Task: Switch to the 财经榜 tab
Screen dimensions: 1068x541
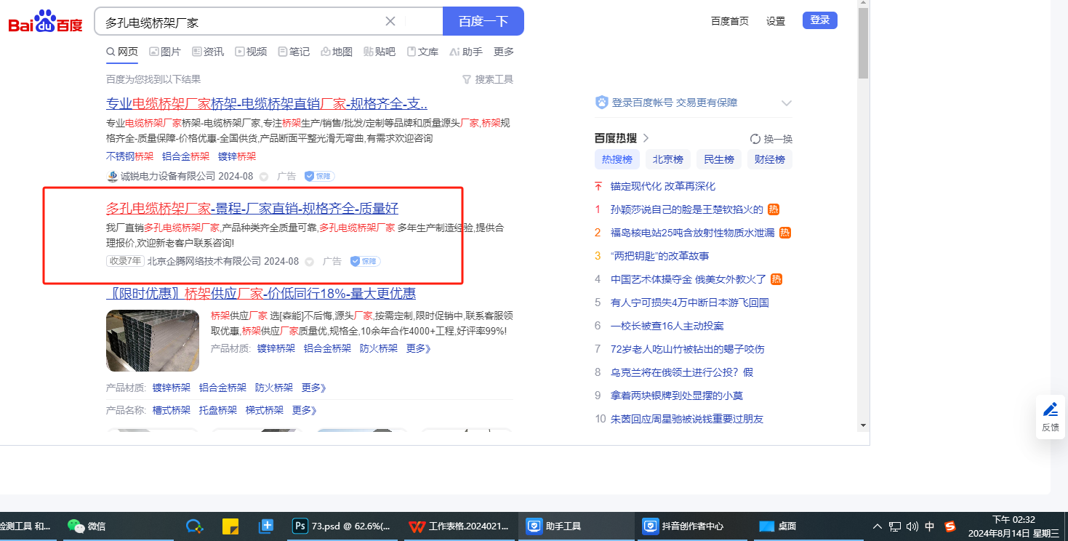Action: (x=769, y=159)
